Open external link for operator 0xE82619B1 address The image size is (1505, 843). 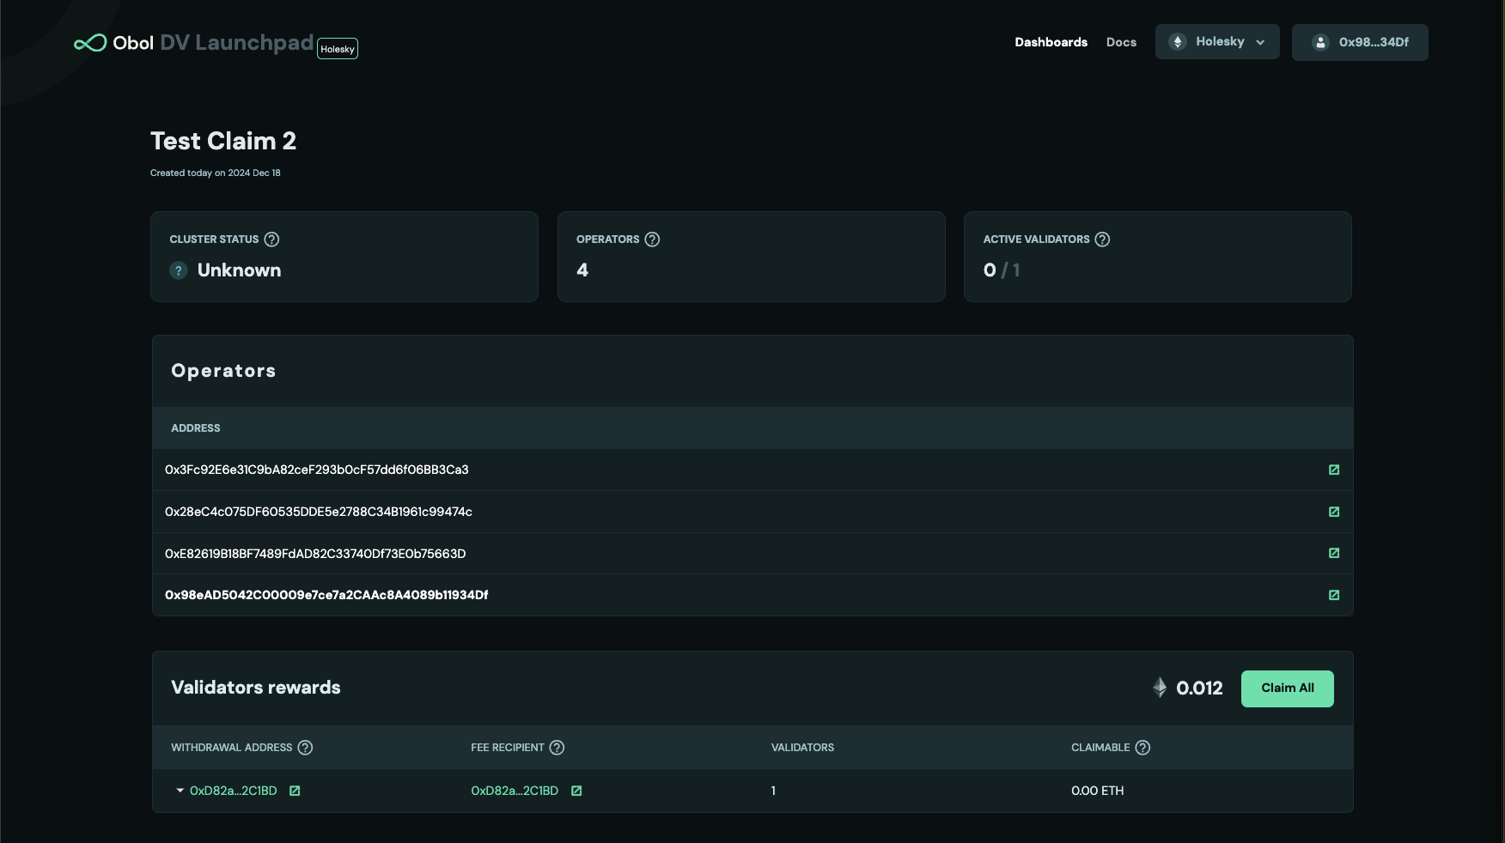point(1334,553)
